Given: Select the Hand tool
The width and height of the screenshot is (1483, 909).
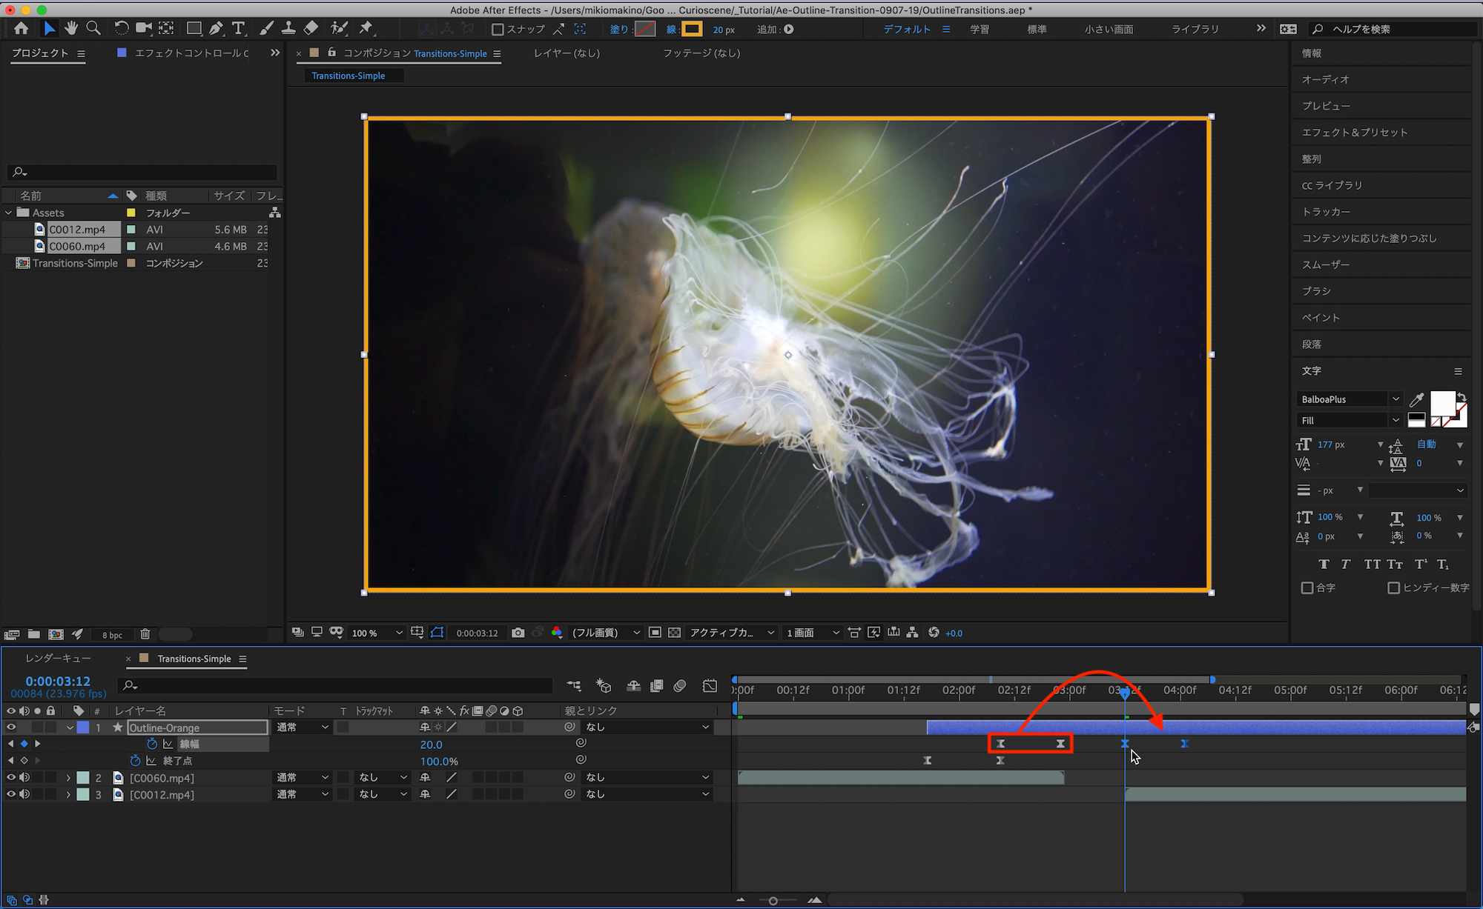Looking at the screenshot, I should (x=71, y=28).
